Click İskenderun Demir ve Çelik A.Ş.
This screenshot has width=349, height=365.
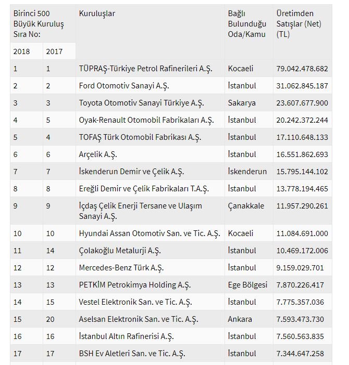(x=131, y=172)
